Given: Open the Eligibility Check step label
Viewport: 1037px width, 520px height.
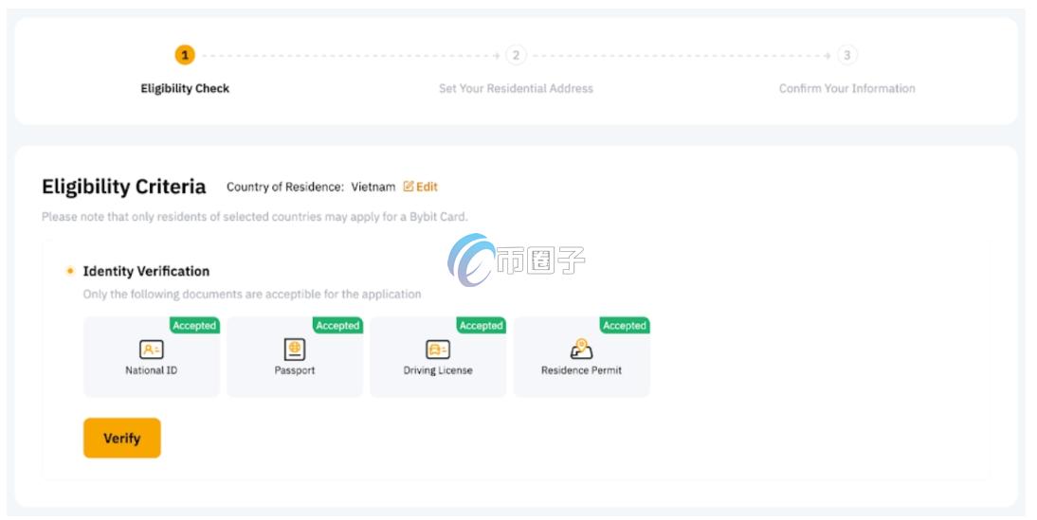Looking at the screenshot, I should [185, 88].
